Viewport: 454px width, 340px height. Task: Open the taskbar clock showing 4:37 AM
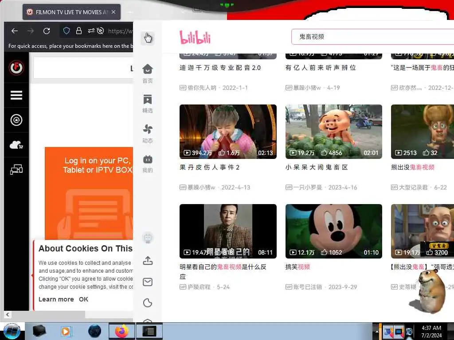[x=431, y=332]
